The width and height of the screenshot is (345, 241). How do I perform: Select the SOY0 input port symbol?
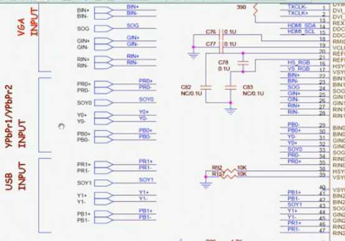(104, 103)
